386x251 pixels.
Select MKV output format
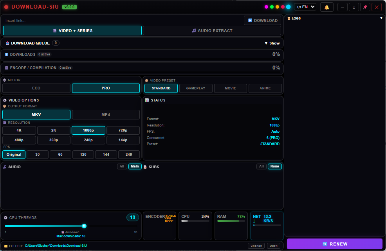click(x=36, y=115)
